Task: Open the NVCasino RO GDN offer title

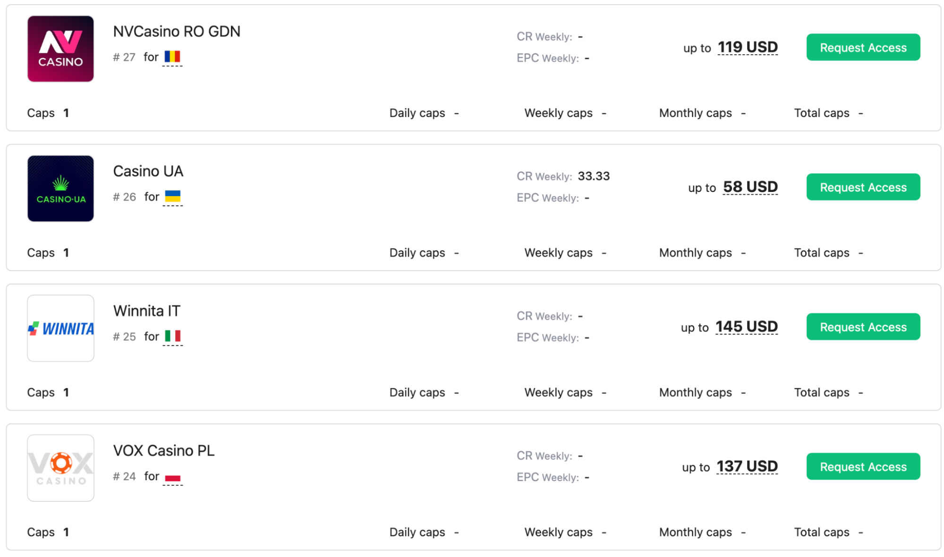Action: [x=177, y=32]
